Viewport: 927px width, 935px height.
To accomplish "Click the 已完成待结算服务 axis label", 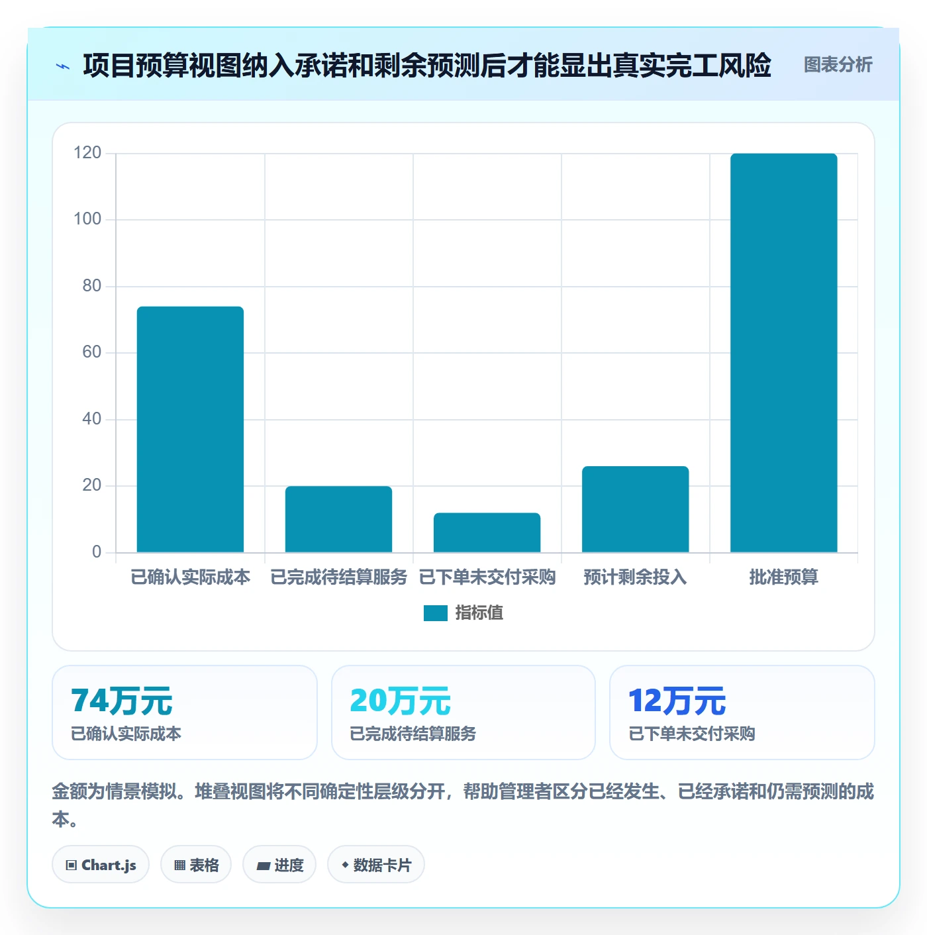I will pos(339,577).
